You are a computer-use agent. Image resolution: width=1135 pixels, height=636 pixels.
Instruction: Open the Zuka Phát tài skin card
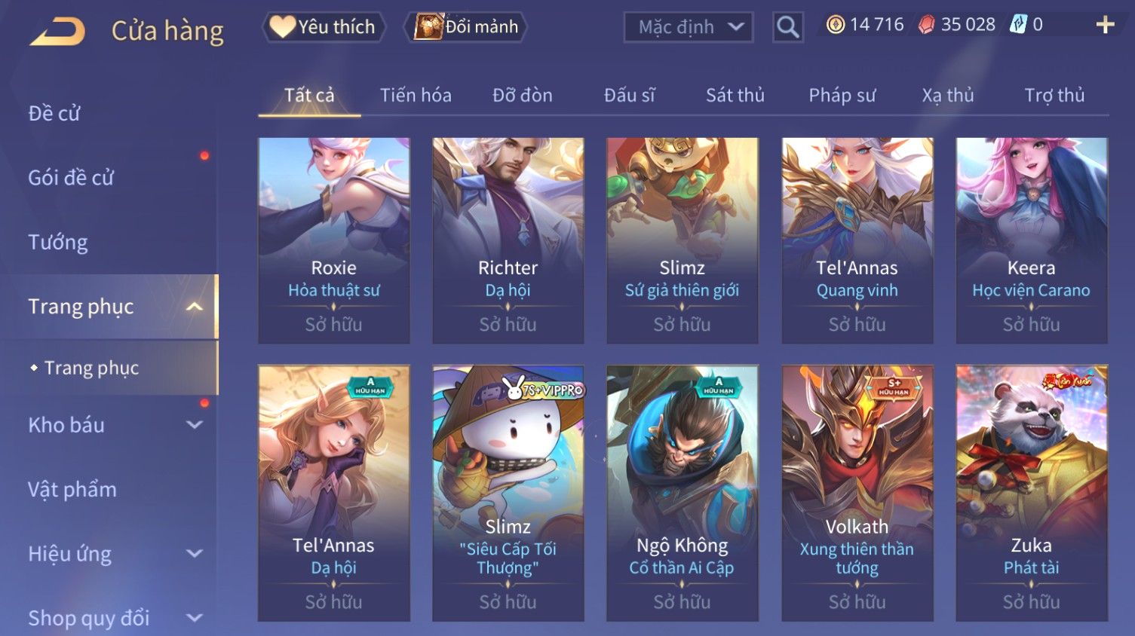[1032, 493]
